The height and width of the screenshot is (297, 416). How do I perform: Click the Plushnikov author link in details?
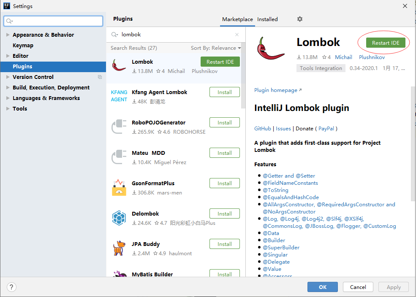pos(372,57)
